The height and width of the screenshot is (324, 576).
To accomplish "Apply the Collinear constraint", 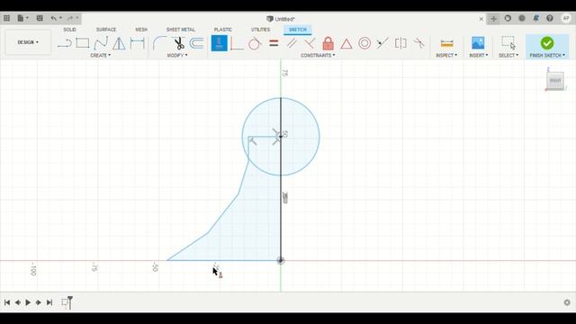I will (382, 43).
